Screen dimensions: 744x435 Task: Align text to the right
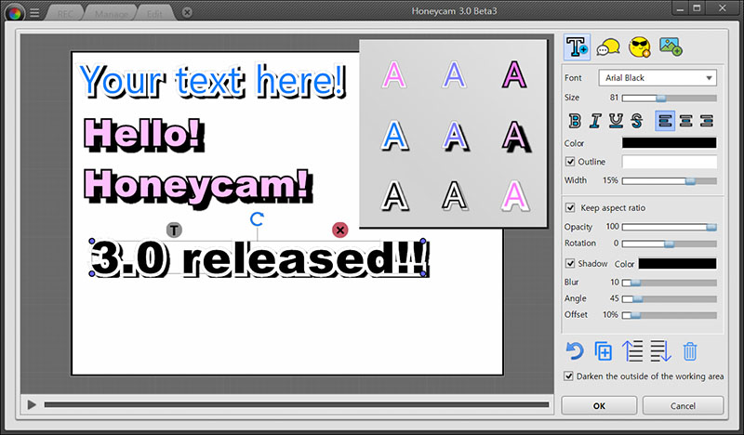coord(707,121)
